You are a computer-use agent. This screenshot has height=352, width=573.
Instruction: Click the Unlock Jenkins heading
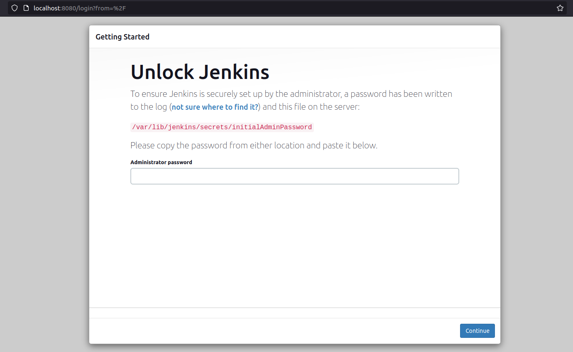(200, 72)
